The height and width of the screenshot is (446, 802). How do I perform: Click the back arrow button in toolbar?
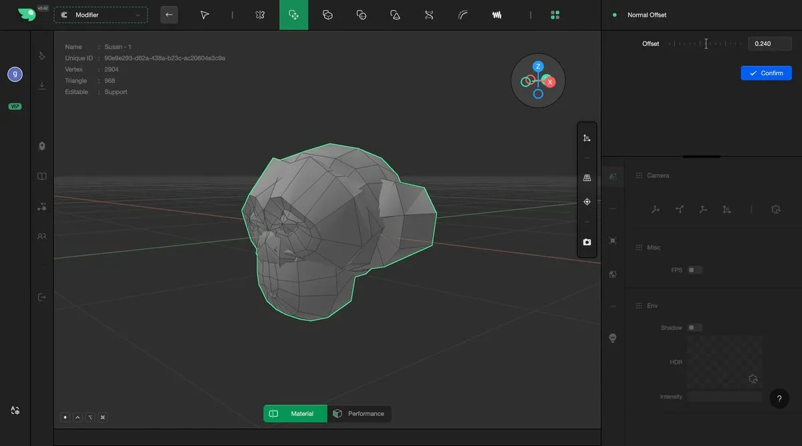[x=169, y=15]
